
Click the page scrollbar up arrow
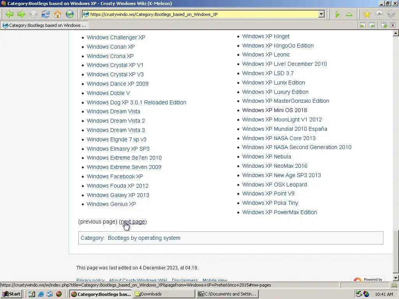coord(396,33)
